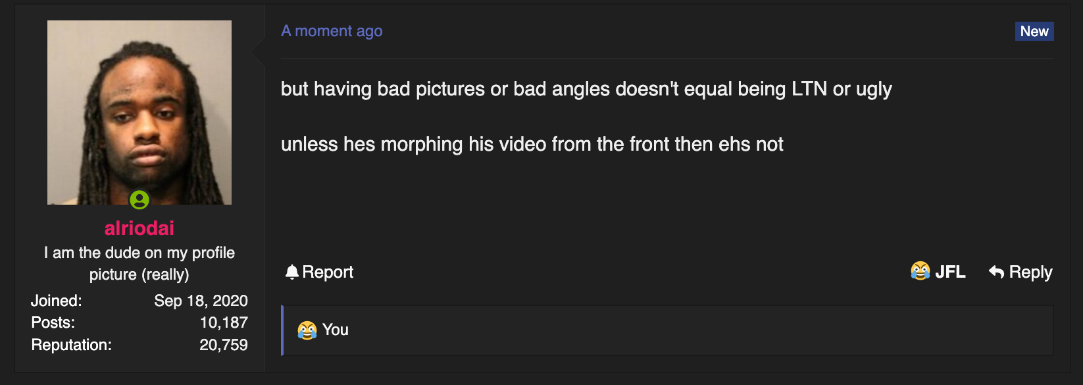Click the bell icon next to Report
1083x385 pixels.
tap(292, 272)
